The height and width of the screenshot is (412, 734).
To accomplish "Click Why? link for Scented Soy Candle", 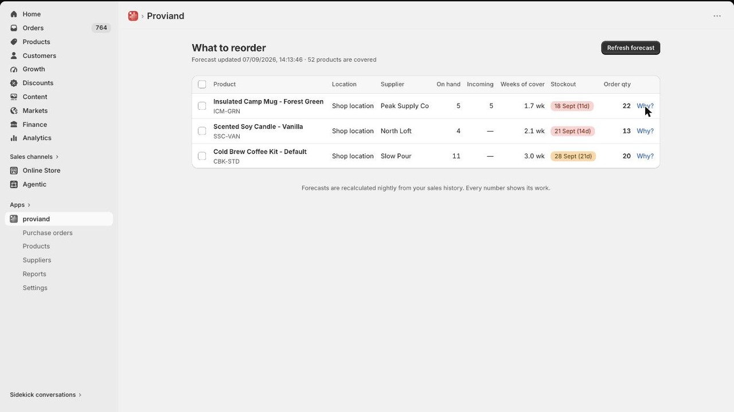I will [x=645, y=131].
